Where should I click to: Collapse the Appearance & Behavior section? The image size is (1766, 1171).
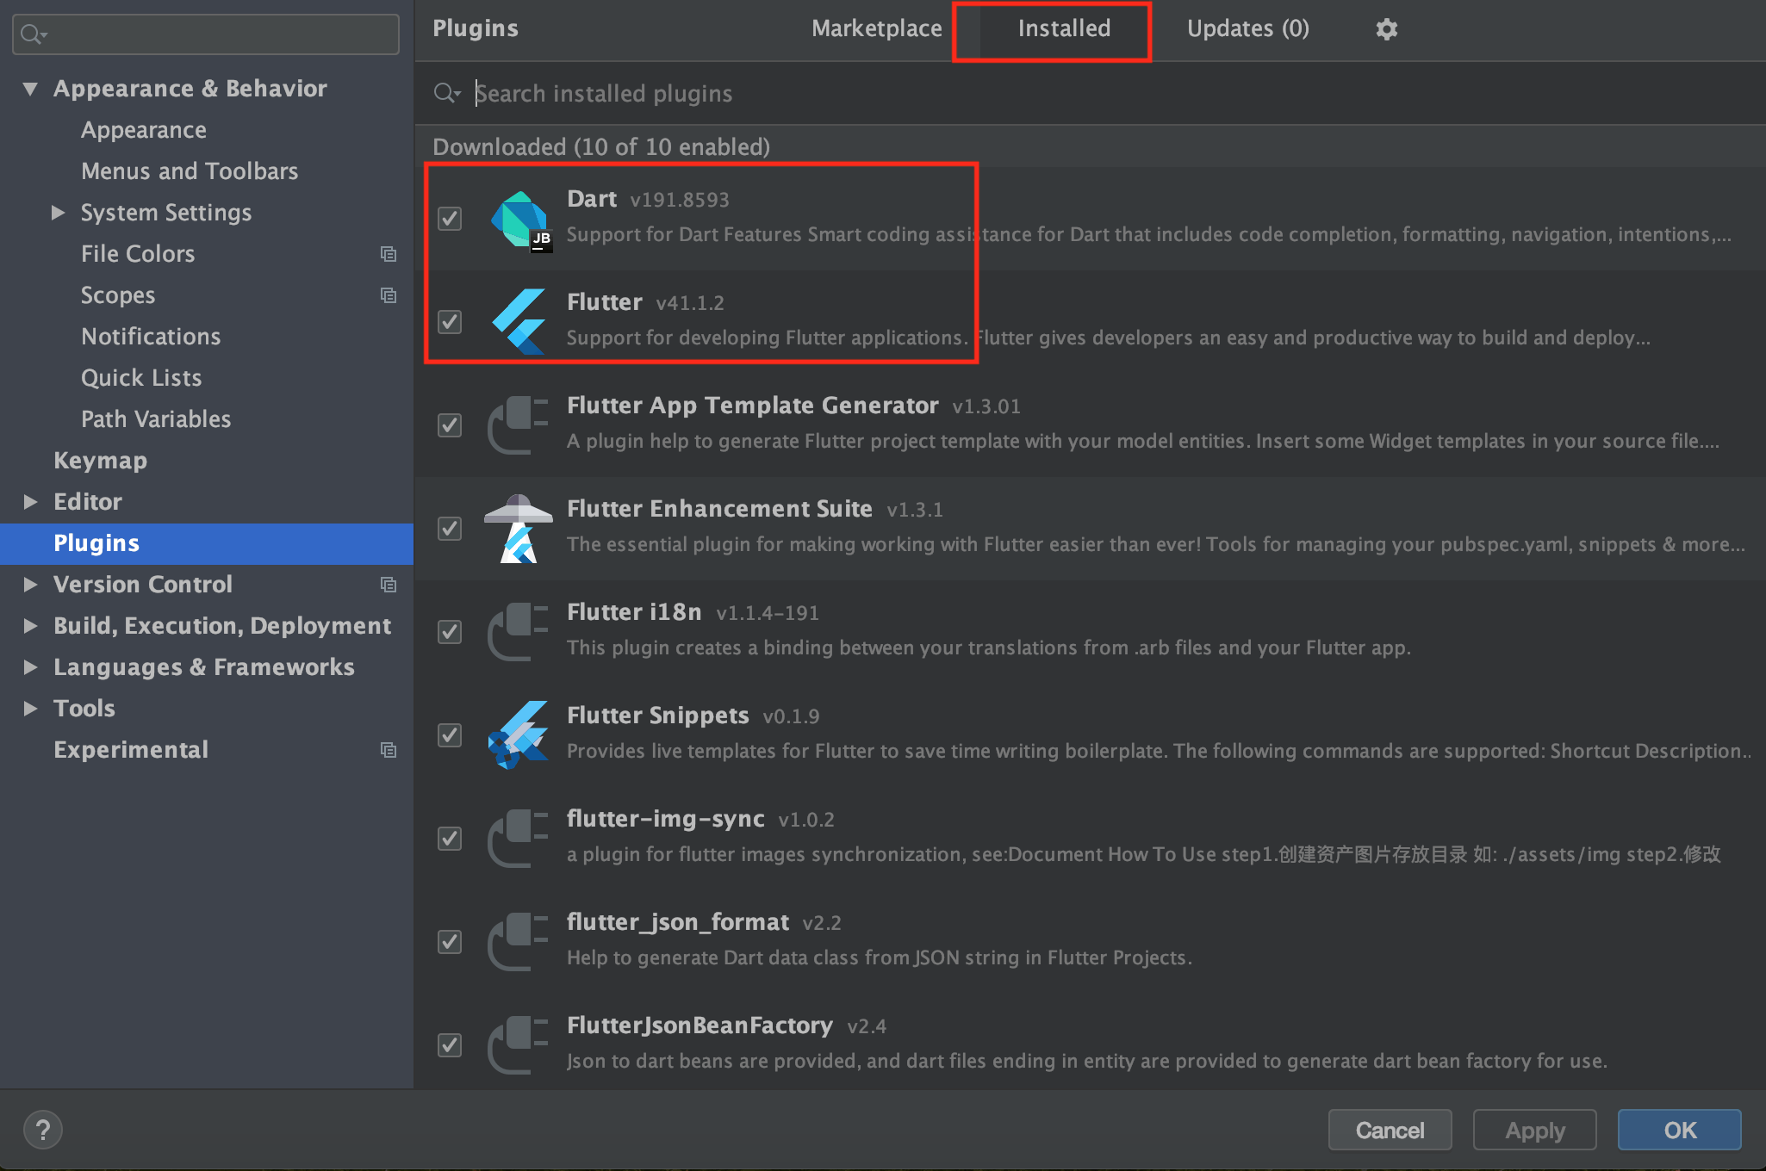[x=31, y=89]
